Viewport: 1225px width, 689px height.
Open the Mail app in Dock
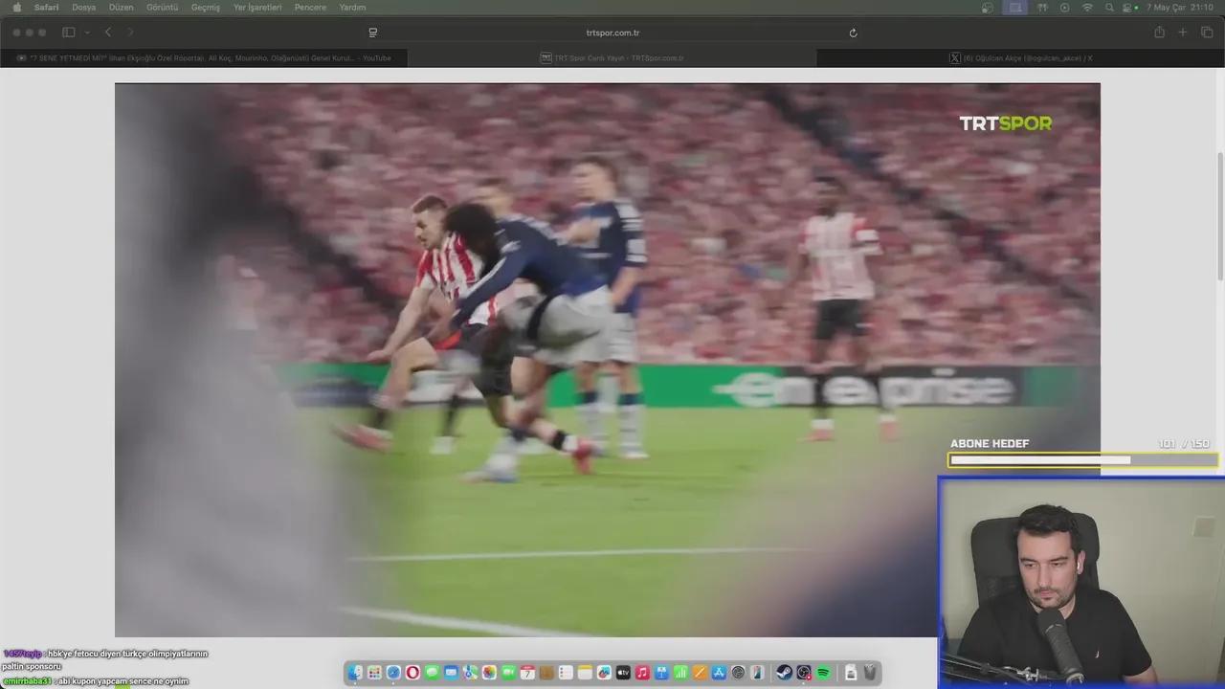pyautogui.click(x=451, y=673)
